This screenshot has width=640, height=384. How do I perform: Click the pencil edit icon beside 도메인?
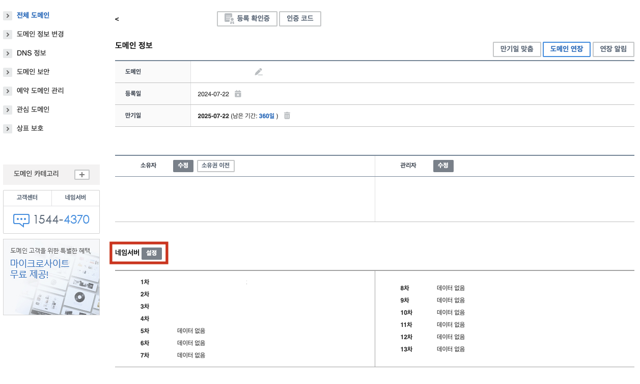point(259,72)
